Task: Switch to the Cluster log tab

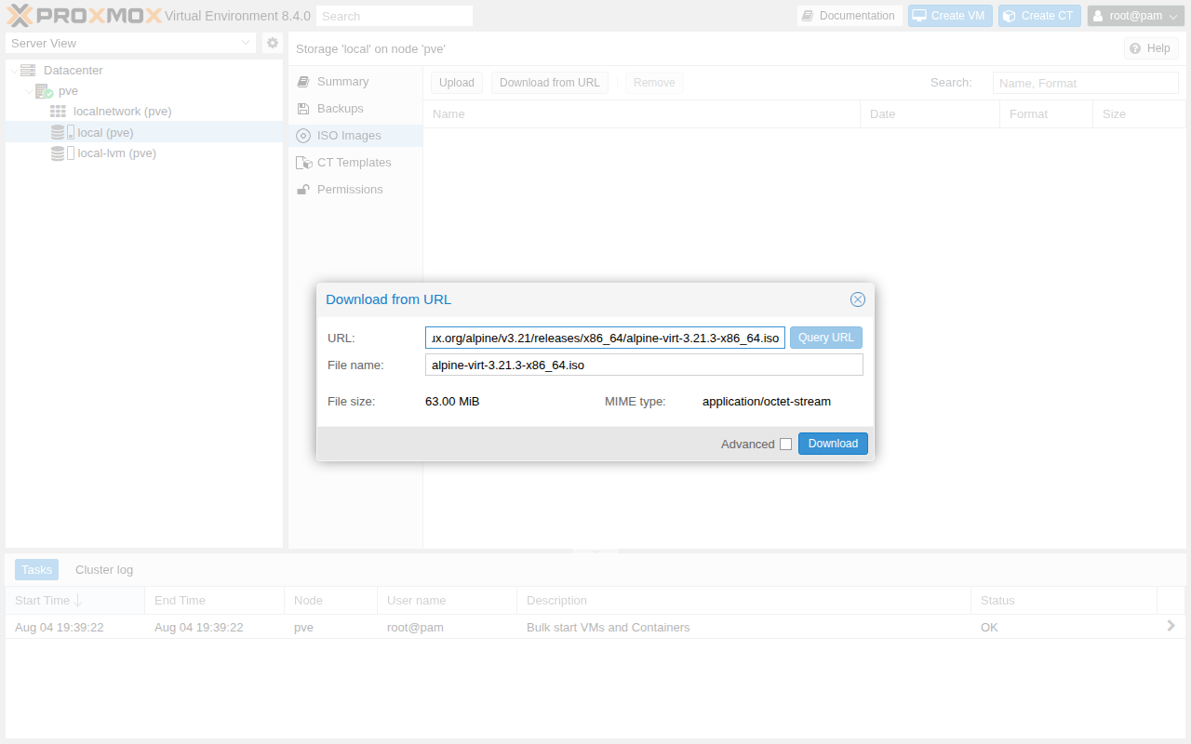Action: [x=104, y=570]
